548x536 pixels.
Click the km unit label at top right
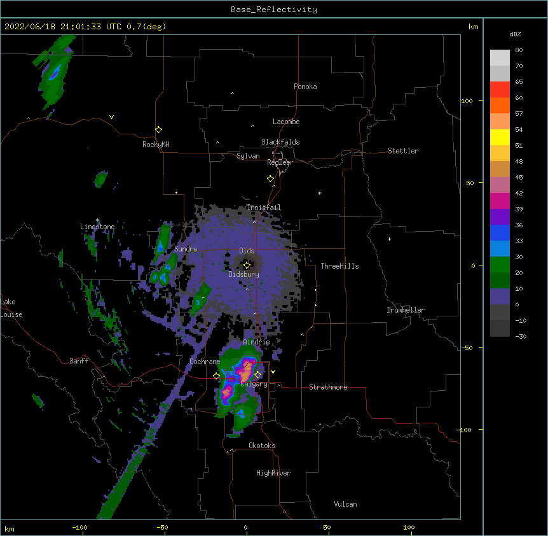pyautogui.click(x=473, y=27)
